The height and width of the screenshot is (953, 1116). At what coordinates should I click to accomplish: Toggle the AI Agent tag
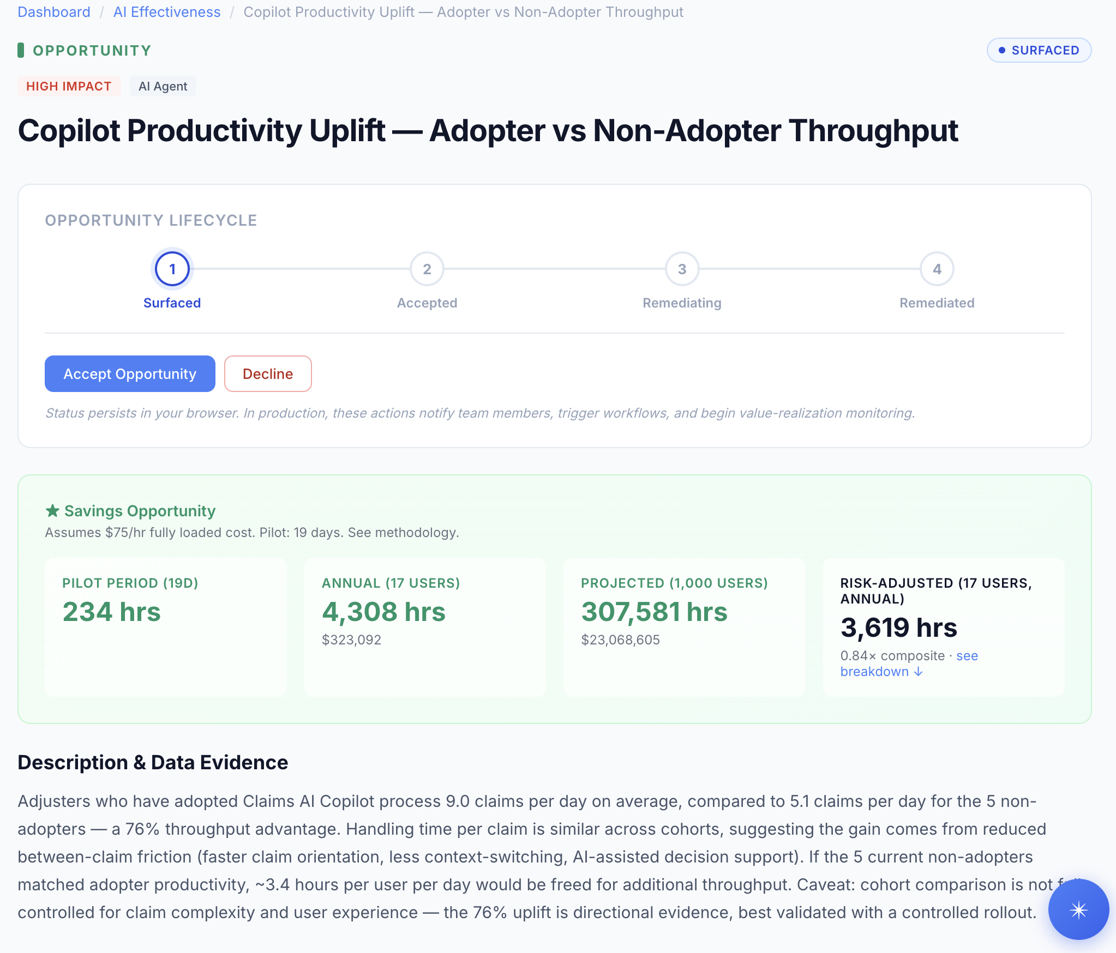(x=163, y=86)
